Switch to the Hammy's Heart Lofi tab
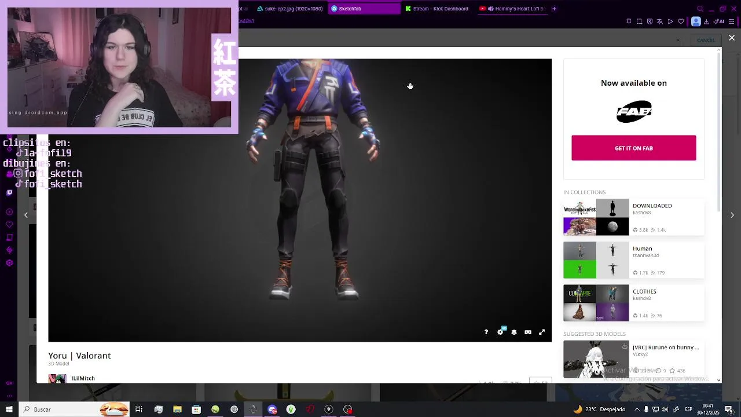The width and height of the screenshot is (741, 417). click(513, 9)
